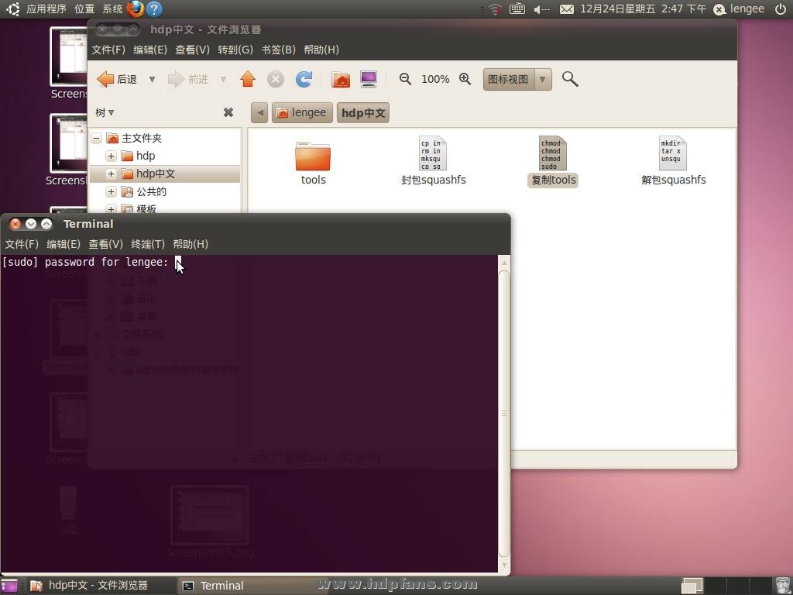Click the Terminal scrollbar down arrow
793x595 pixels.
tap(504, 565)
